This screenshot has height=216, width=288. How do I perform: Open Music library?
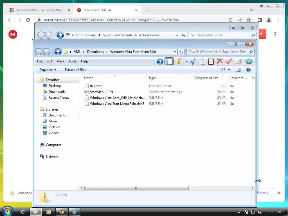(x=53, y=121)
